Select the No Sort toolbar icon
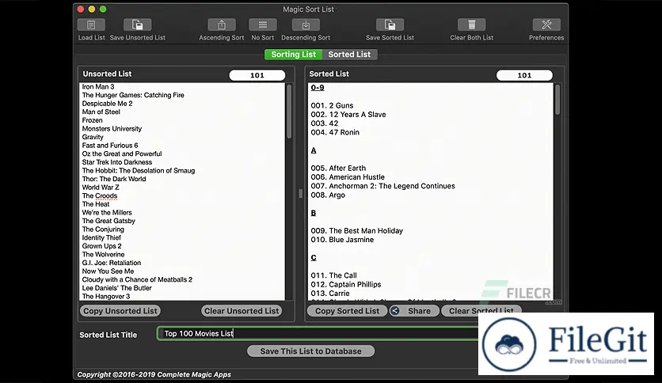Viewport: 662px width, 383px height. (x=263, y=25)
